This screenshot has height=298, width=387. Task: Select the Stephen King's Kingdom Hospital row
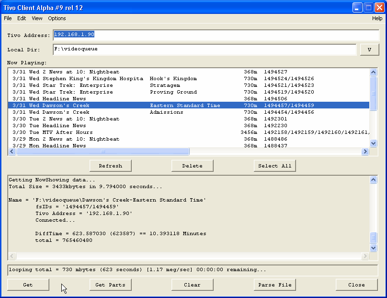[189, 78]
